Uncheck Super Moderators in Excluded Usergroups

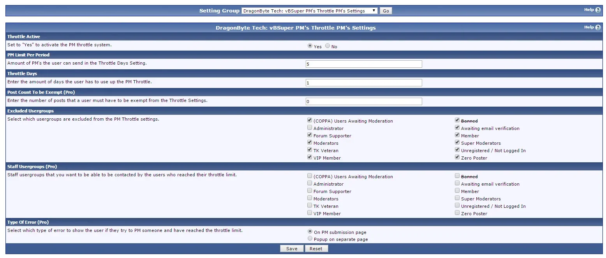click(457, 142)
